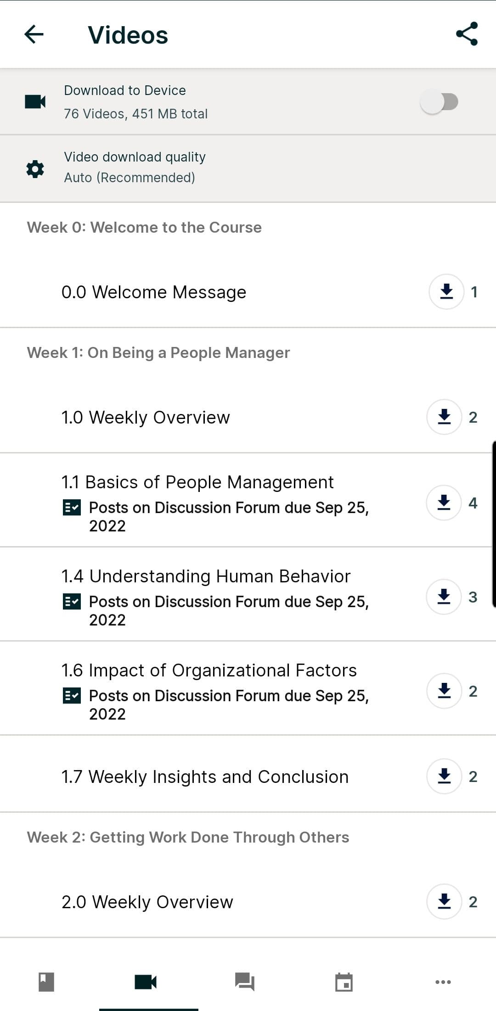Download videos for 1.4 Understanding Human Behavior
496x1011 pixels.
(444, 597)
